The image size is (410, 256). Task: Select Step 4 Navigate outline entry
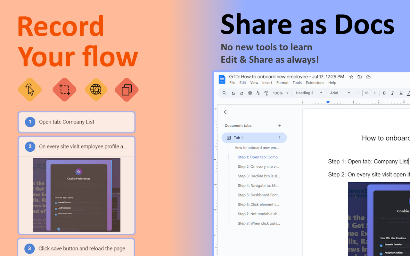tap(259, 185)
